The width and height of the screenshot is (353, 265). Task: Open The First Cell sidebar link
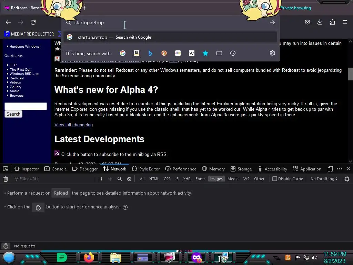point(20,69)
